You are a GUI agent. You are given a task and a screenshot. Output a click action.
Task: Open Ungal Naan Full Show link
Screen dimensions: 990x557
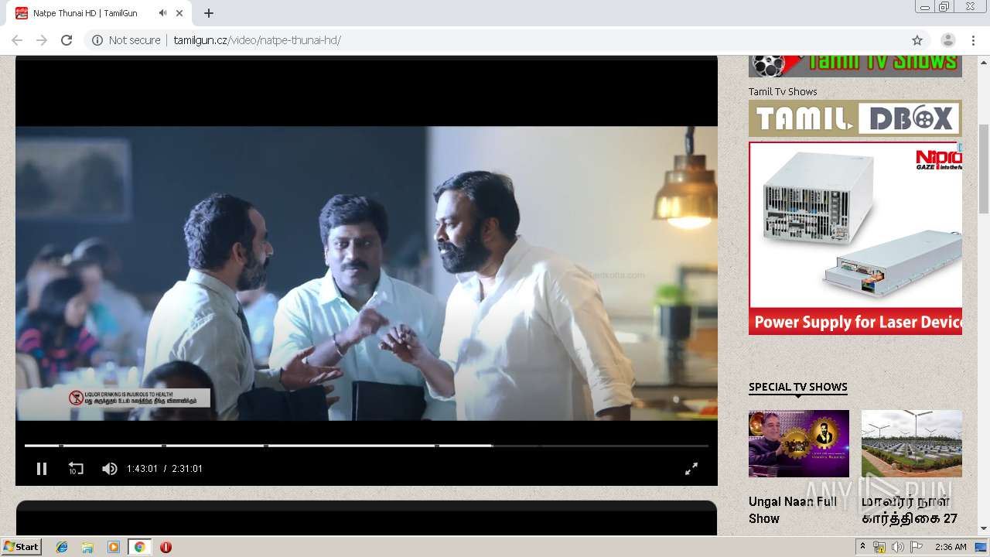pyautogui.click(x=793, y=510)
